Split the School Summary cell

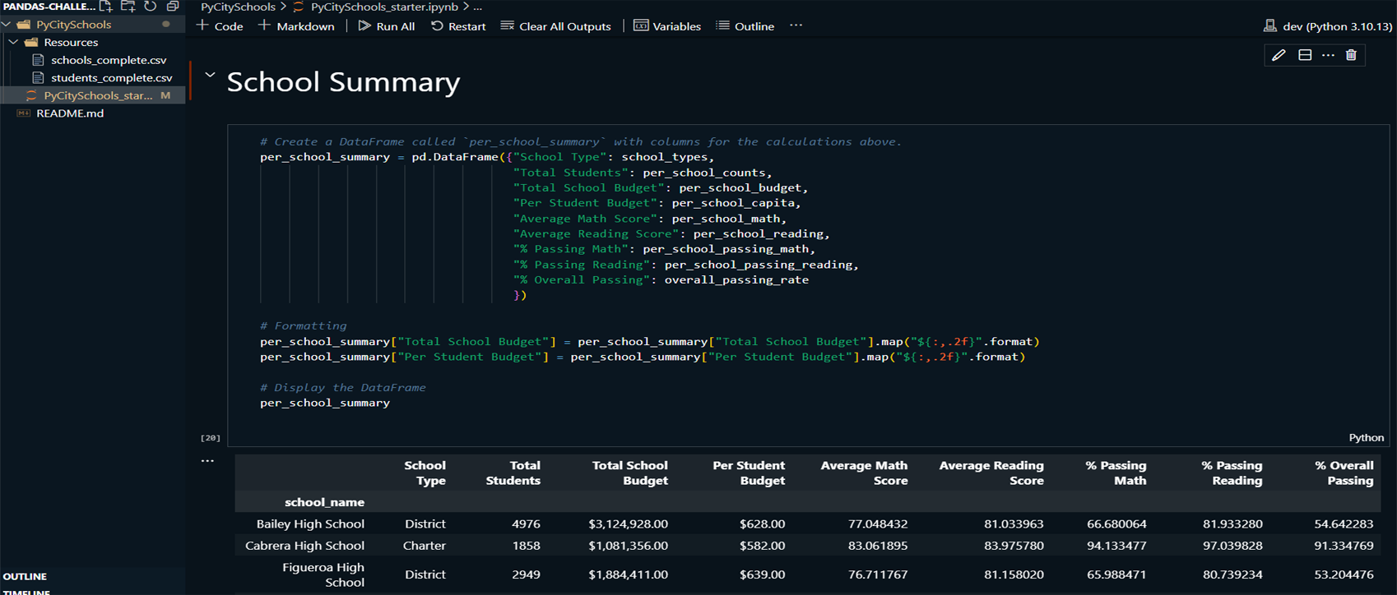click(1305, 55)
